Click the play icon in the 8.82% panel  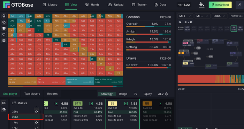tap(56, 104)
